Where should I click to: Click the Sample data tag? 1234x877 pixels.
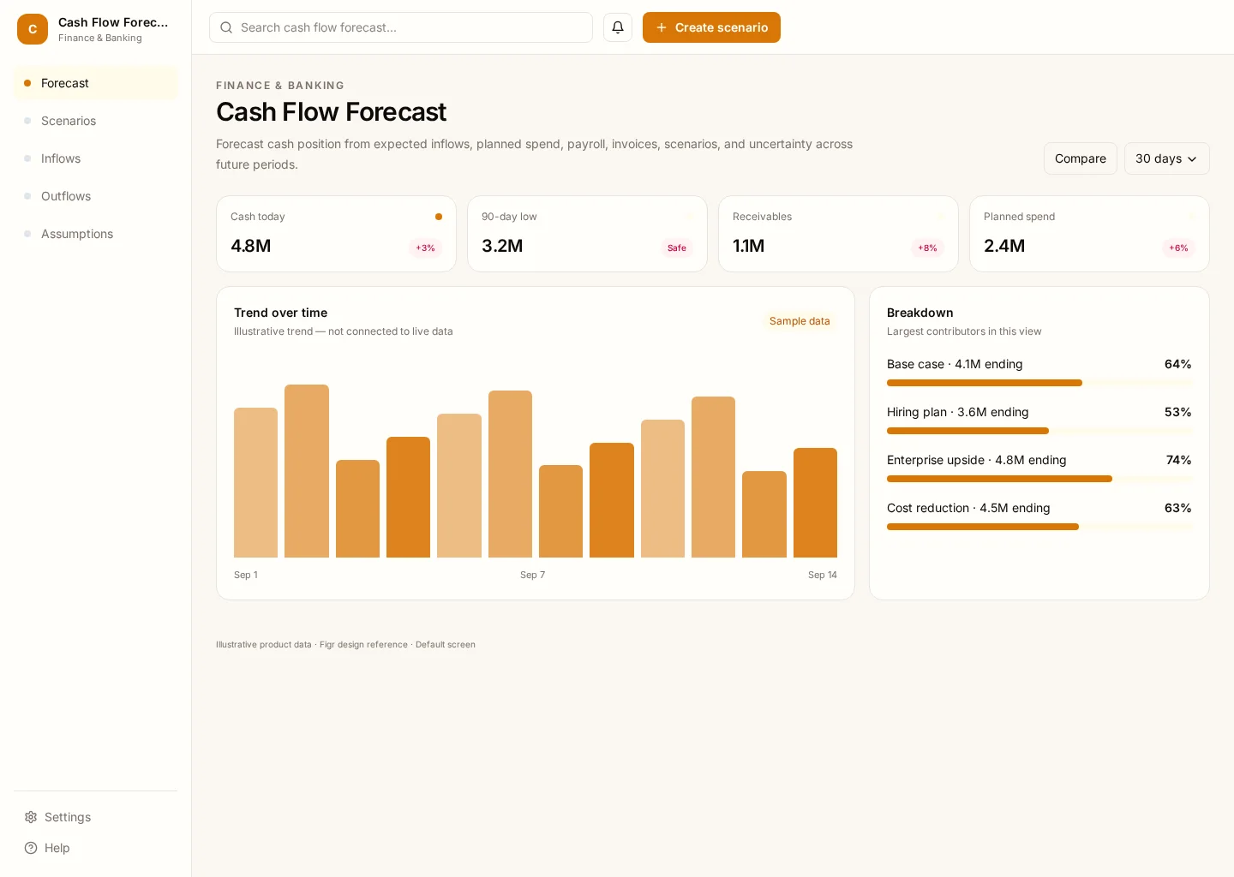pyautogui.click(x=800, y=321)
